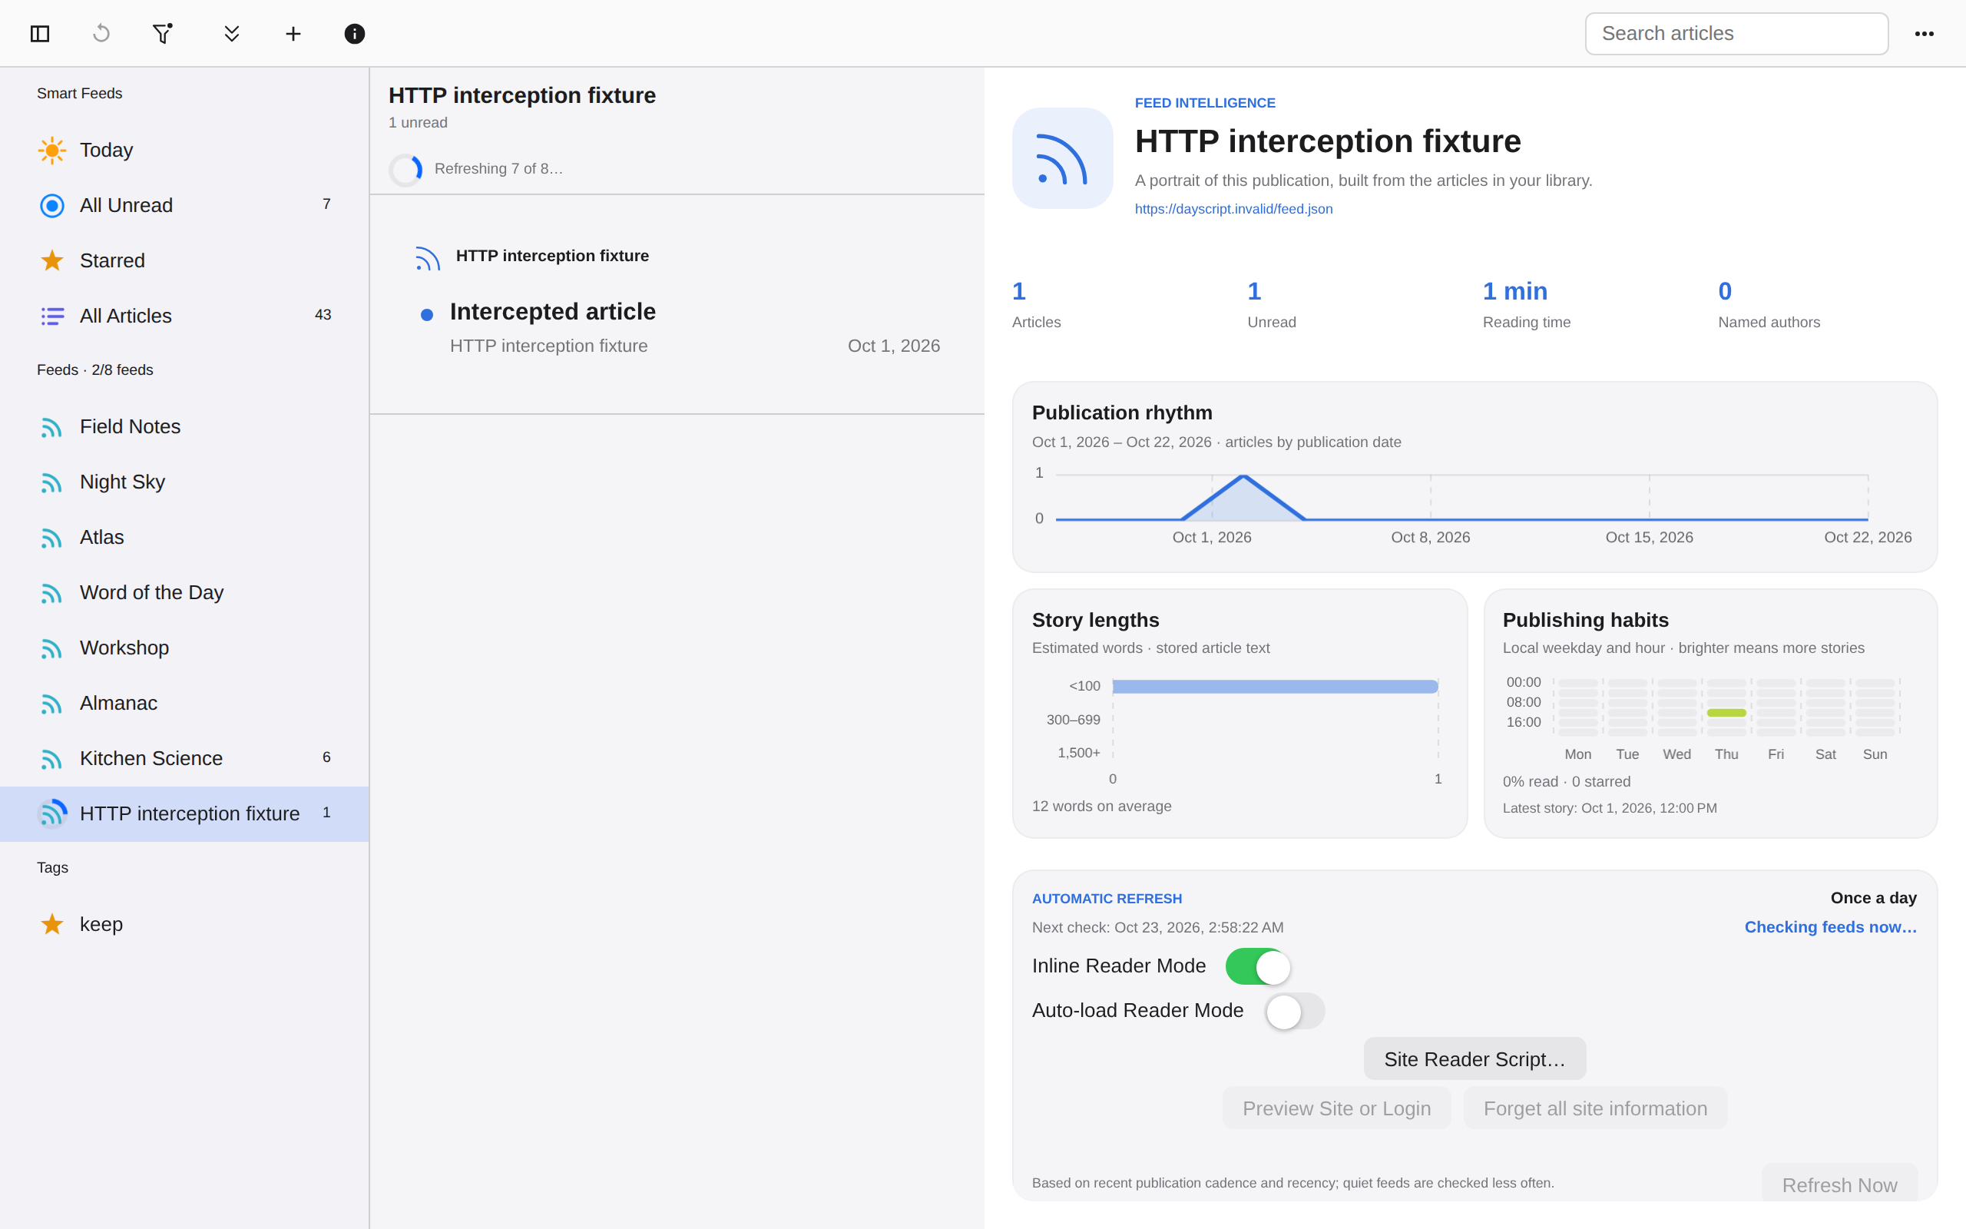The image size is (1966, 1229).
Task: Click the Night Sky feed icon
Action: click(x=52, y=483)
